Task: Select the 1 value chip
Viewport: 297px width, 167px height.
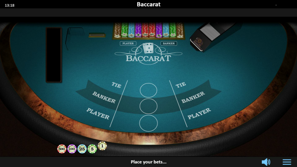Action: [x=102, y=146]
